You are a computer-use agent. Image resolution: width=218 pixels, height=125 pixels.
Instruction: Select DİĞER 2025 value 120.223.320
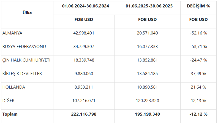[147, 100]
